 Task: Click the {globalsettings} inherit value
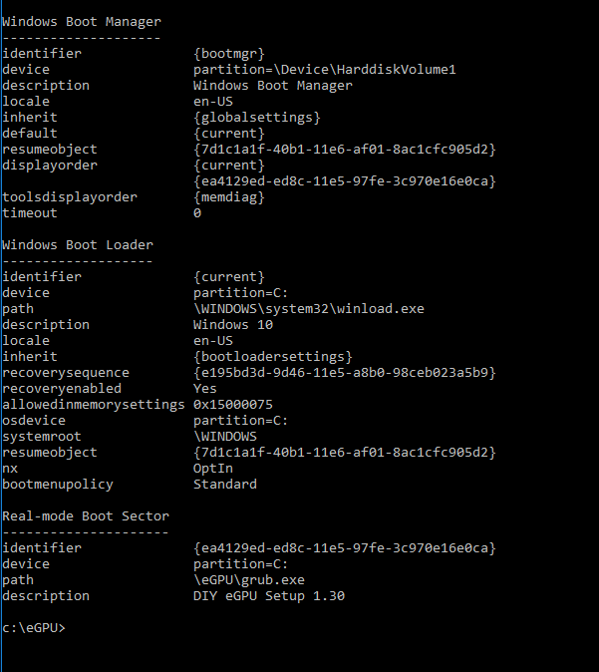pyautogui.click(x=257, y=118)
